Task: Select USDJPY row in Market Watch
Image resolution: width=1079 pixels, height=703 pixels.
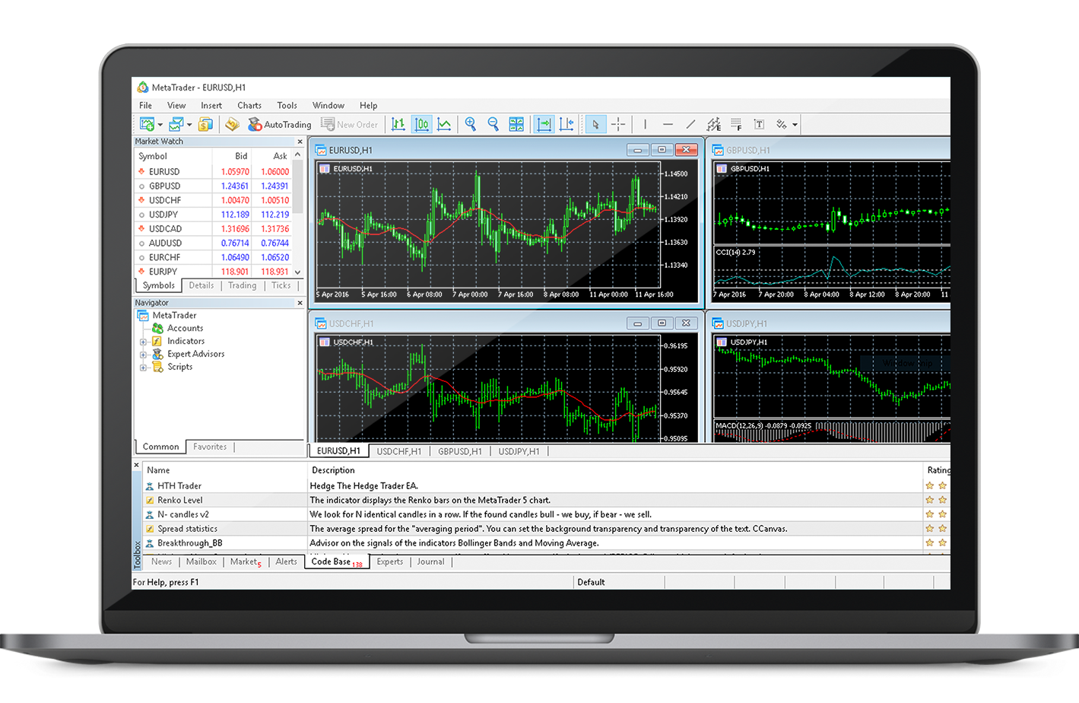Action: pos(213,215)
